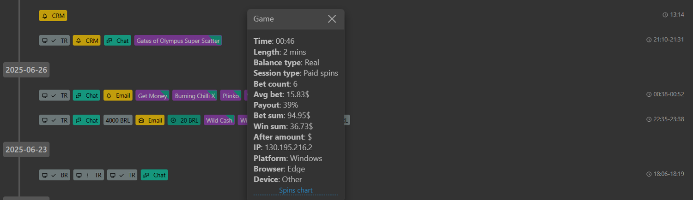Image resolution: width=693 pixels, height=200 pixels.
Task: Click the CRM bell tag at 13:14
Action: tap(53, 16)
